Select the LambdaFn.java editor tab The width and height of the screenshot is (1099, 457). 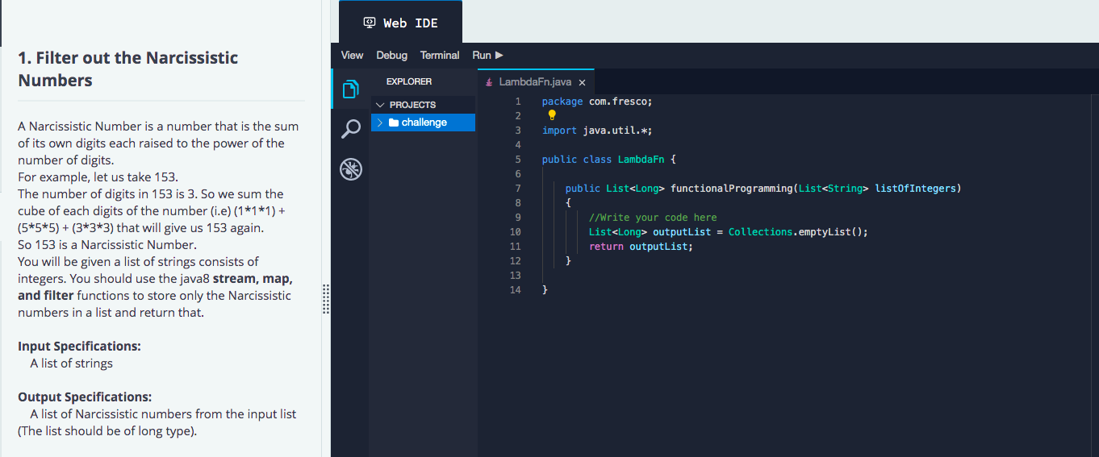tap(536, 82)
